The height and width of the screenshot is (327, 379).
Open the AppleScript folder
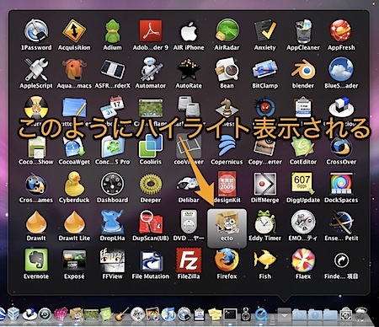coord(36,69)
